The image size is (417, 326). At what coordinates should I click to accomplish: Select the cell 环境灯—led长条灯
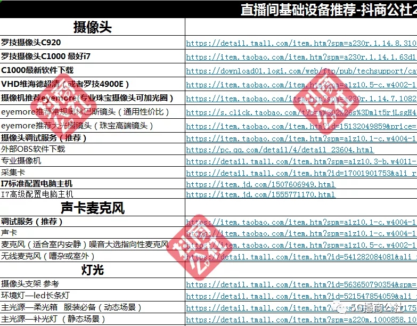click(92, 296)
